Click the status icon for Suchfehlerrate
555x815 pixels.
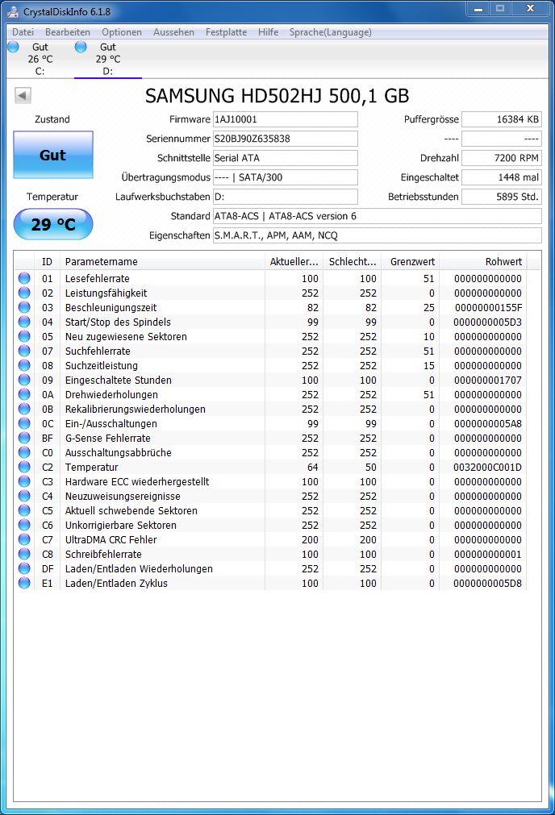tap(24, 351)
